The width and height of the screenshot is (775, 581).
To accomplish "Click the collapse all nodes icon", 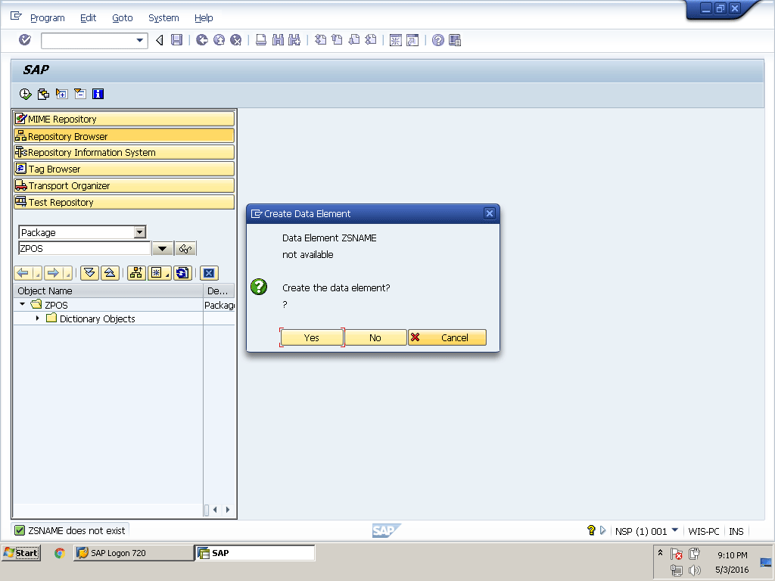I will (109, 273).
